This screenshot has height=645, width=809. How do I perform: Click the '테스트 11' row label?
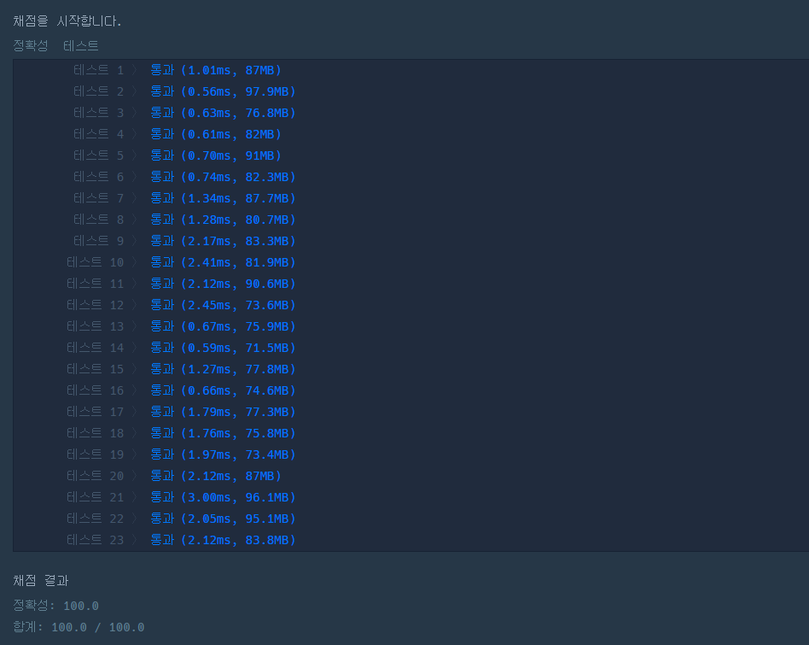point(96,284)
